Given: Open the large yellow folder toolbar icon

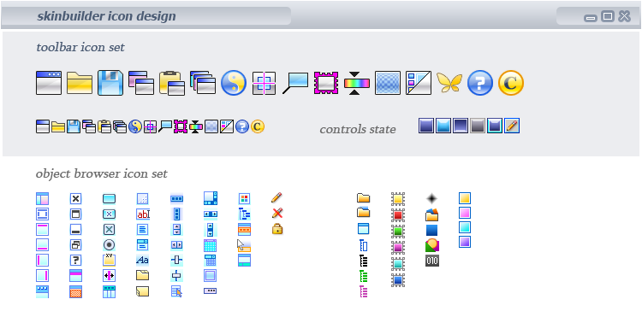Looking at the screenshot, I should click(80, 83).
